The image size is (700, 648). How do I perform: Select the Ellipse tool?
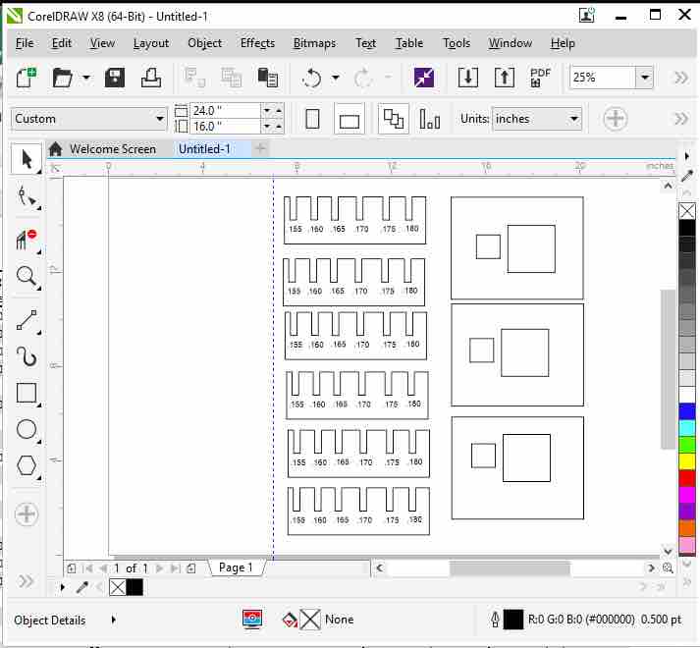coord(27,430)
